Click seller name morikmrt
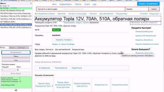Image resolution: width=164 pixels, height=92 pixels. (x=56, y=35)
